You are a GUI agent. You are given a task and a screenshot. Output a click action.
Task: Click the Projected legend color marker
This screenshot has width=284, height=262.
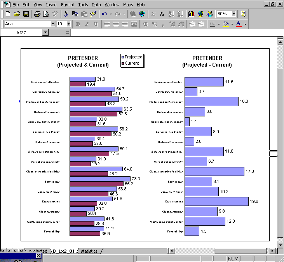pyautogui.click(x=123, y=57)
